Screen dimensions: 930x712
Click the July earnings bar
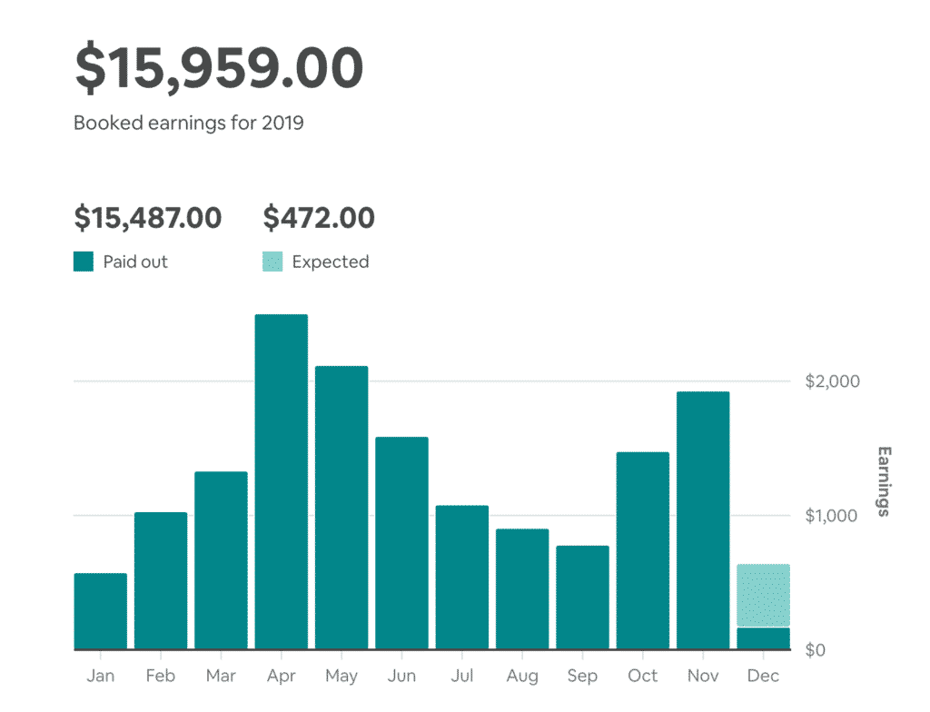pos(462,578)
